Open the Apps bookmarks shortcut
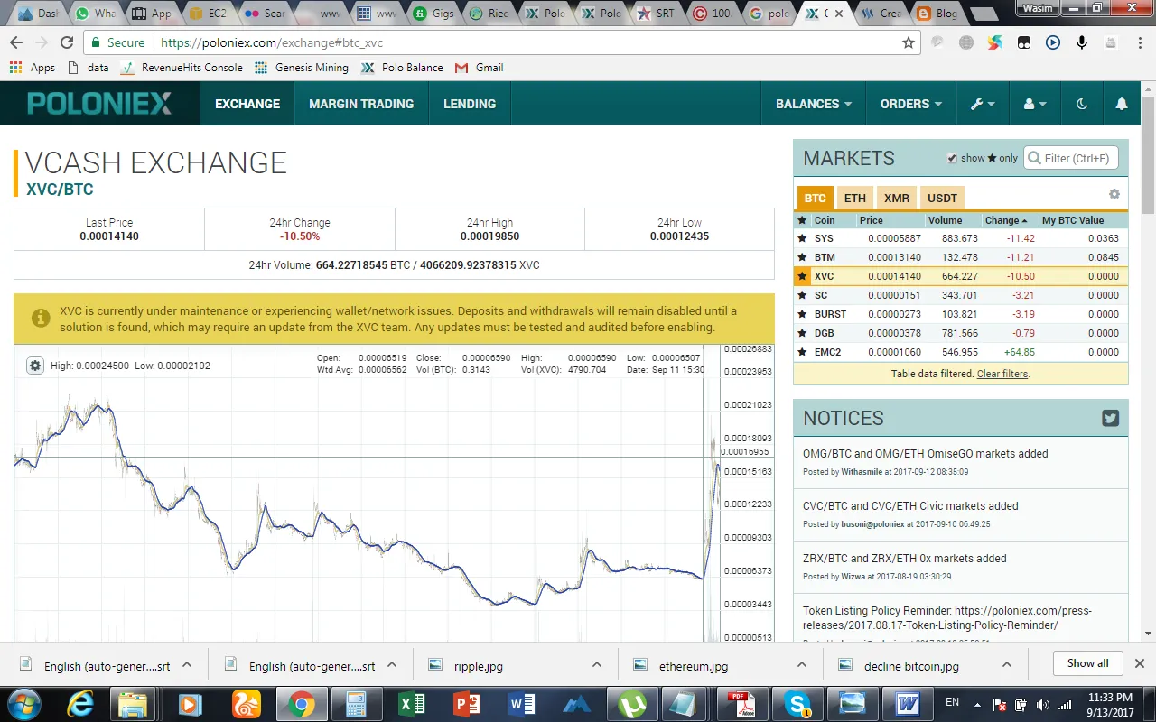The width and height of the screenshot is (1156, 722). click(33, 68)
